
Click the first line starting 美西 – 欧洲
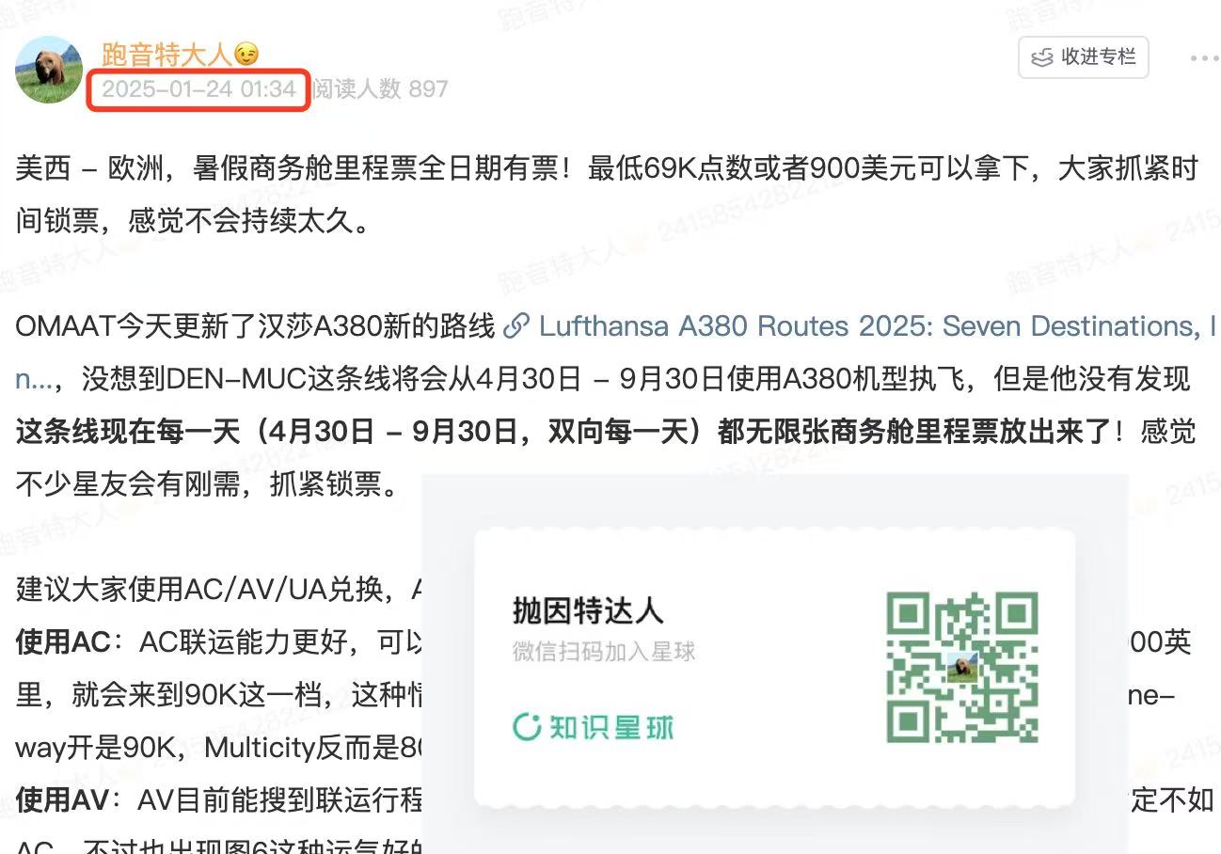point(607,169)
